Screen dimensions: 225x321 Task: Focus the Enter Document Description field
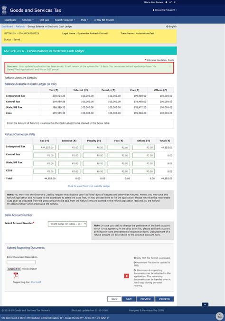tap(21, 262)
